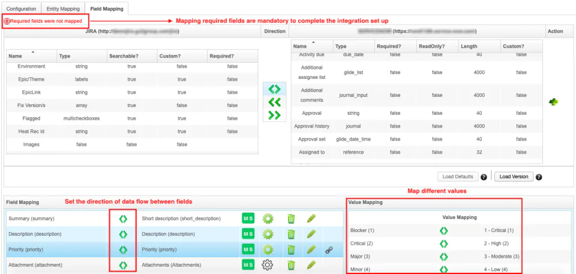Open green gear settings for Description row
Screen dimensions: 576x274
pos(268,234)
